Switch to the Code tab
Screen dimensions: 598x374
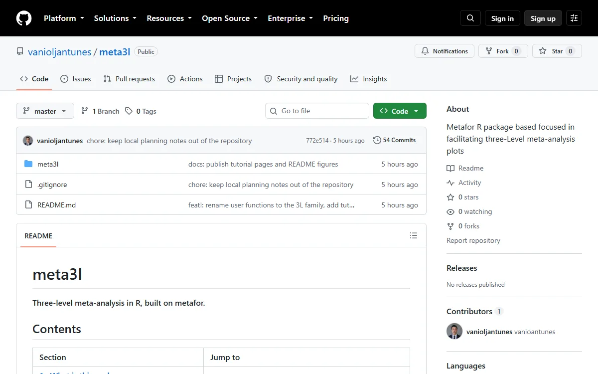pos(34,79)
